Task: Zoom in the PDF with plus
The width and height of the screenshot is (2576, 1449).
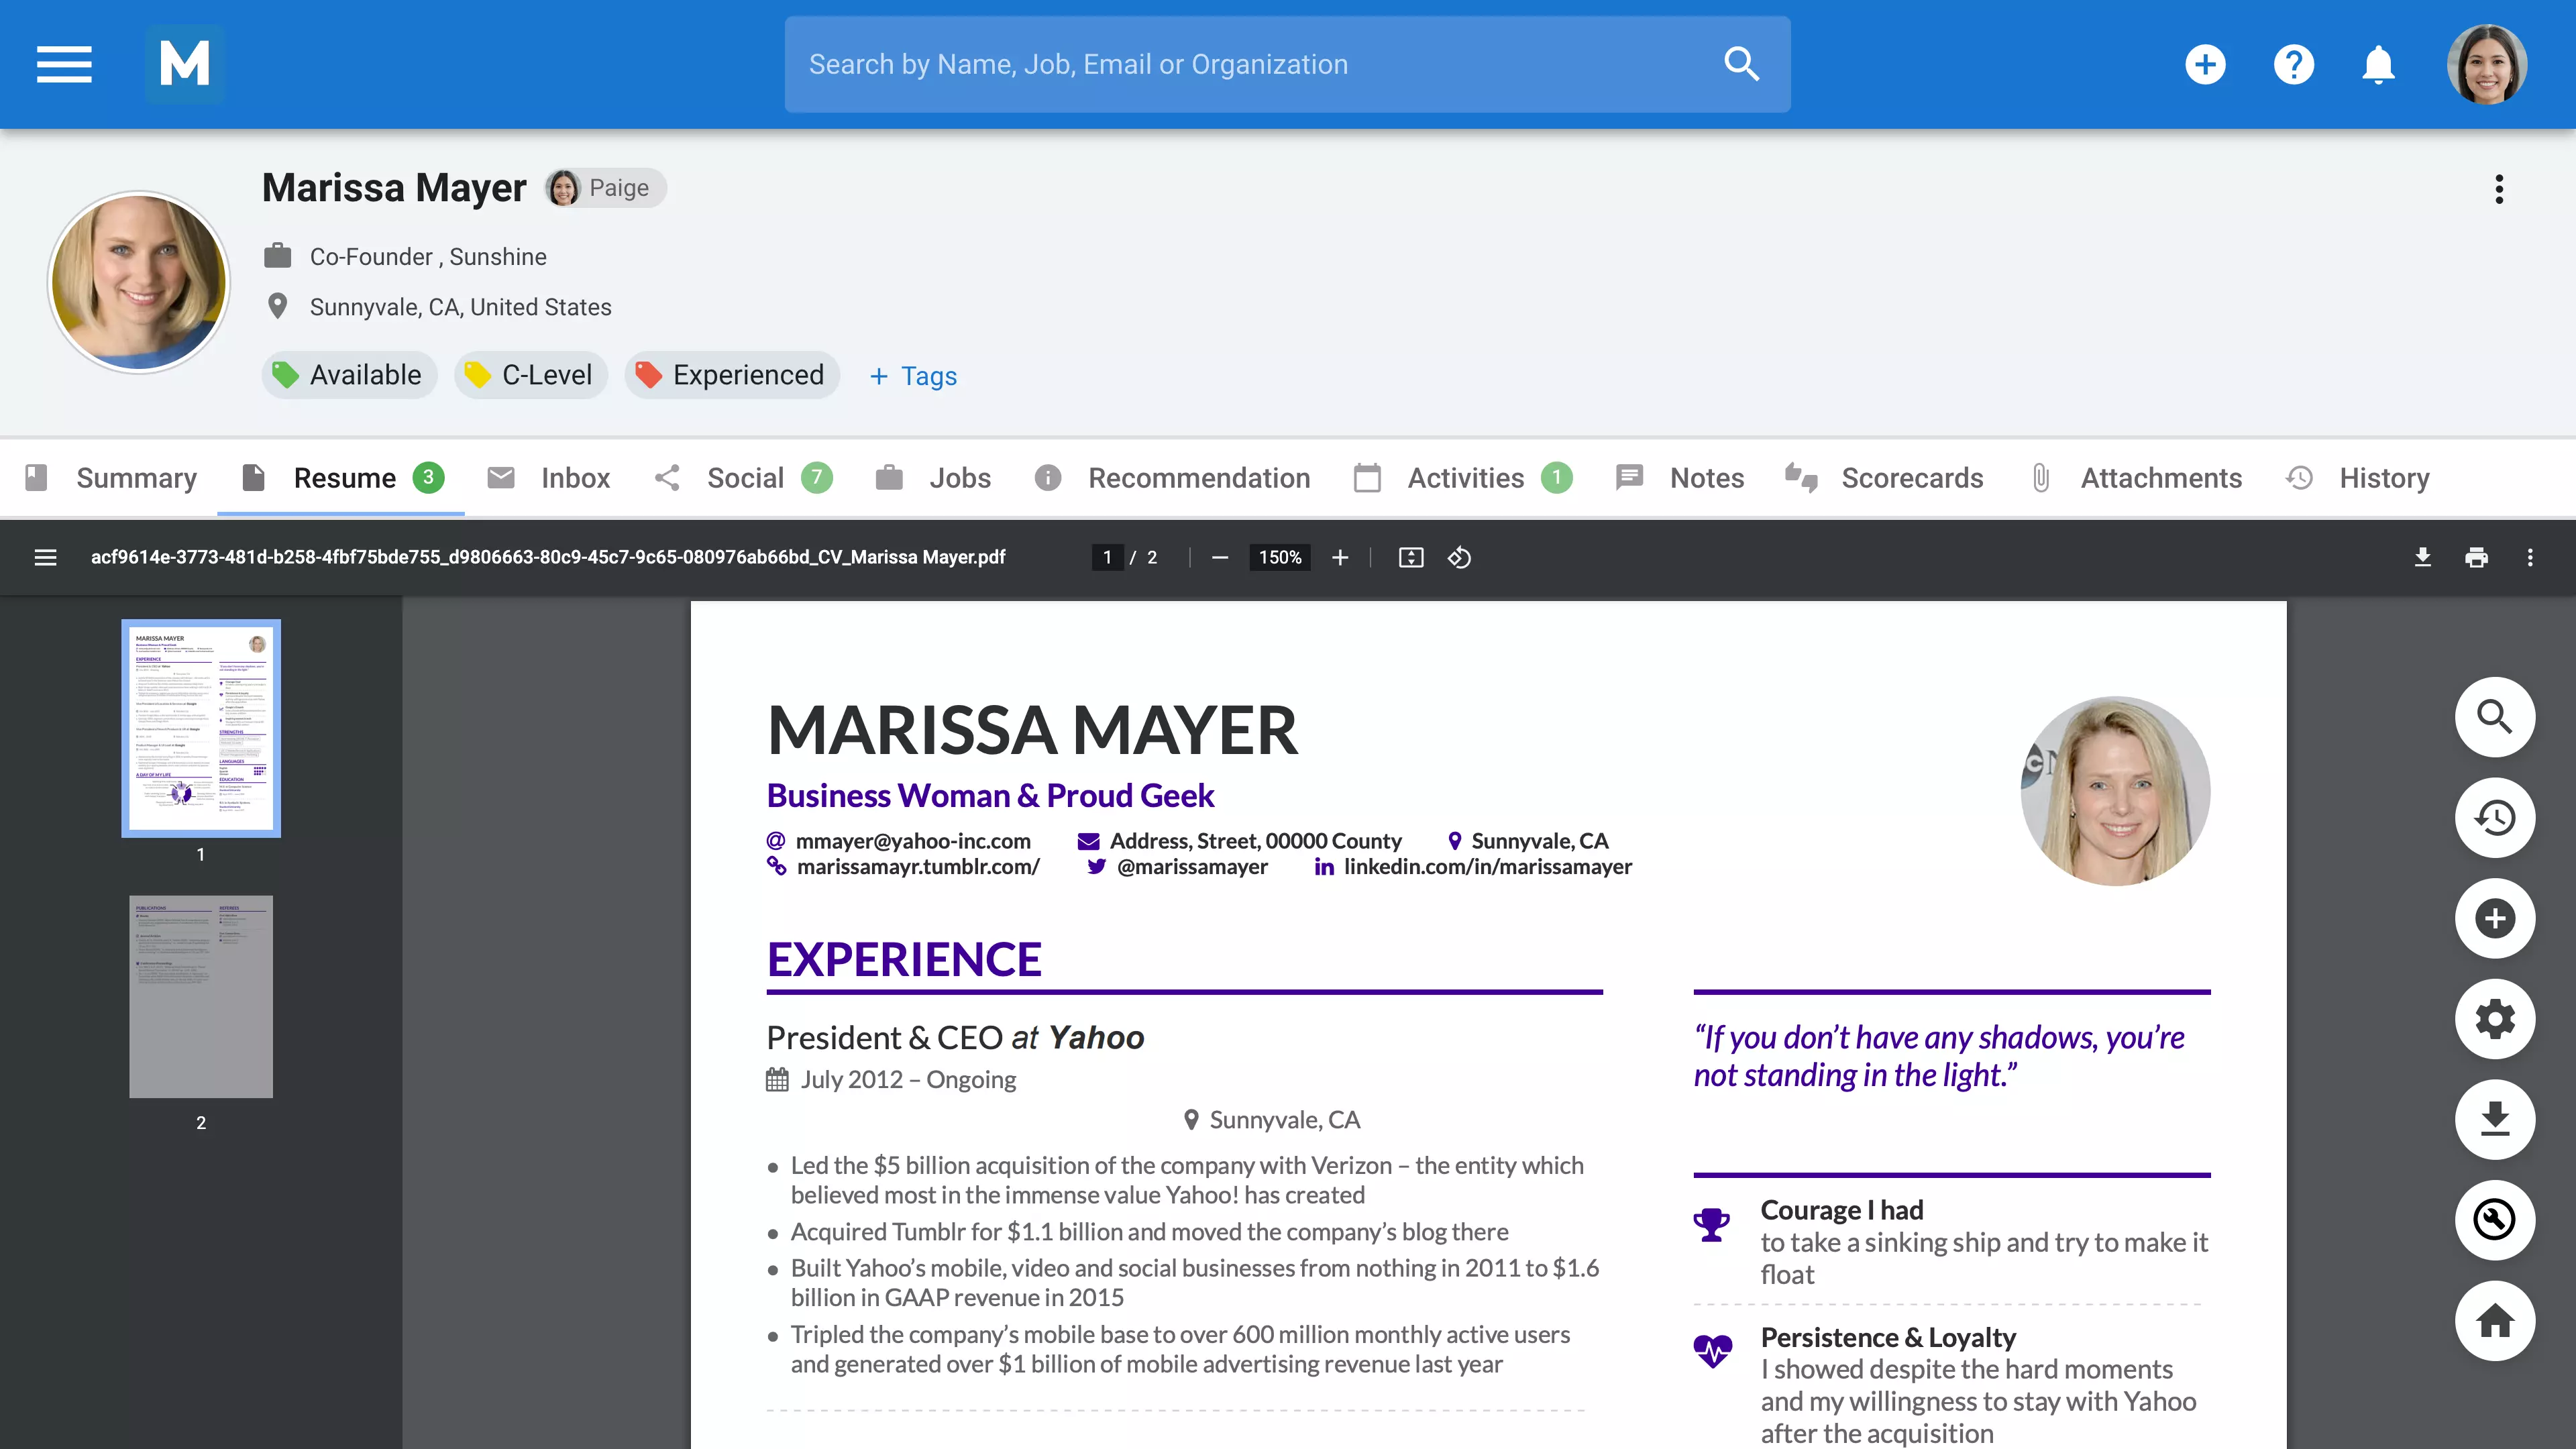Action: coord(1340,557)
